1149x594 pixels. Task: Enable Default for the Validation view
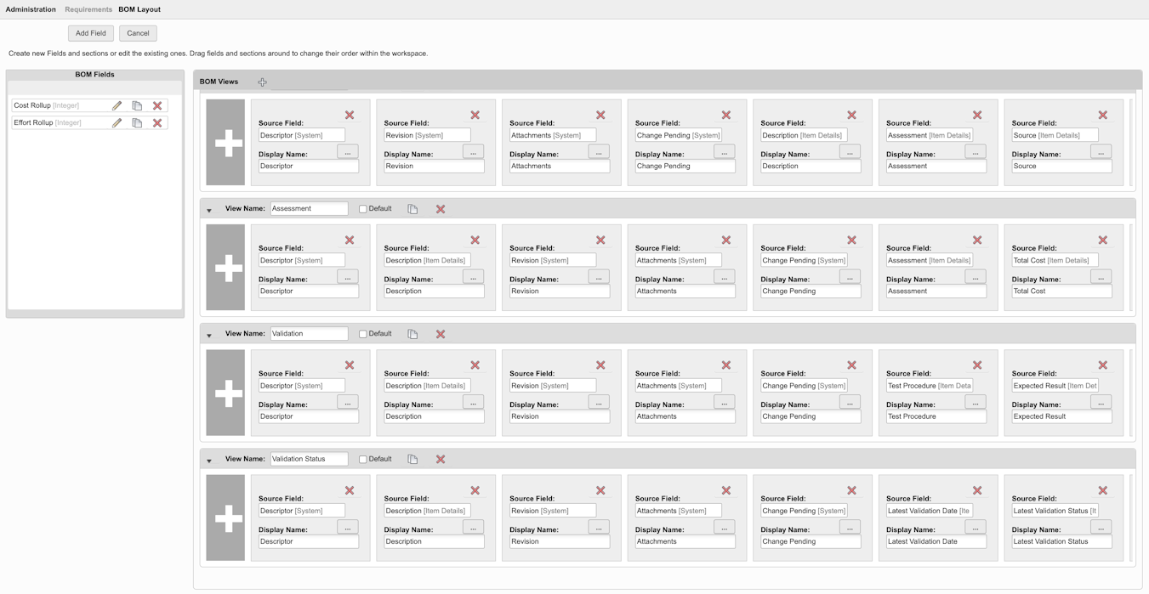[x=362, y=334]
